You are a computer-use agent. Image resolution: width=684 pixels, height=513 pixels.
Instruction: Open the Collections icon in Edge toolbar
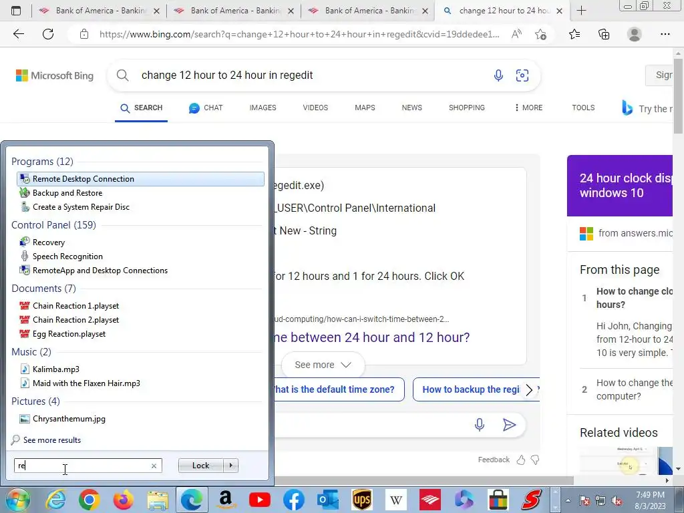pos(604,34)
